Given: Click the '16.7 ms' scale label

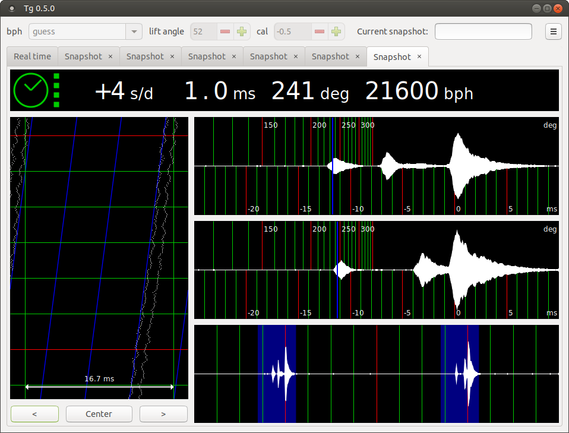Looking at the screenshot, I should pyautogui.click(x=99, y=379).
